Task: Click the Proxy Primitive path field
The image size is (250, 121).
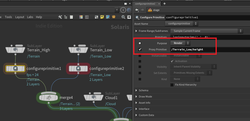Action: [x=193, y=49]
